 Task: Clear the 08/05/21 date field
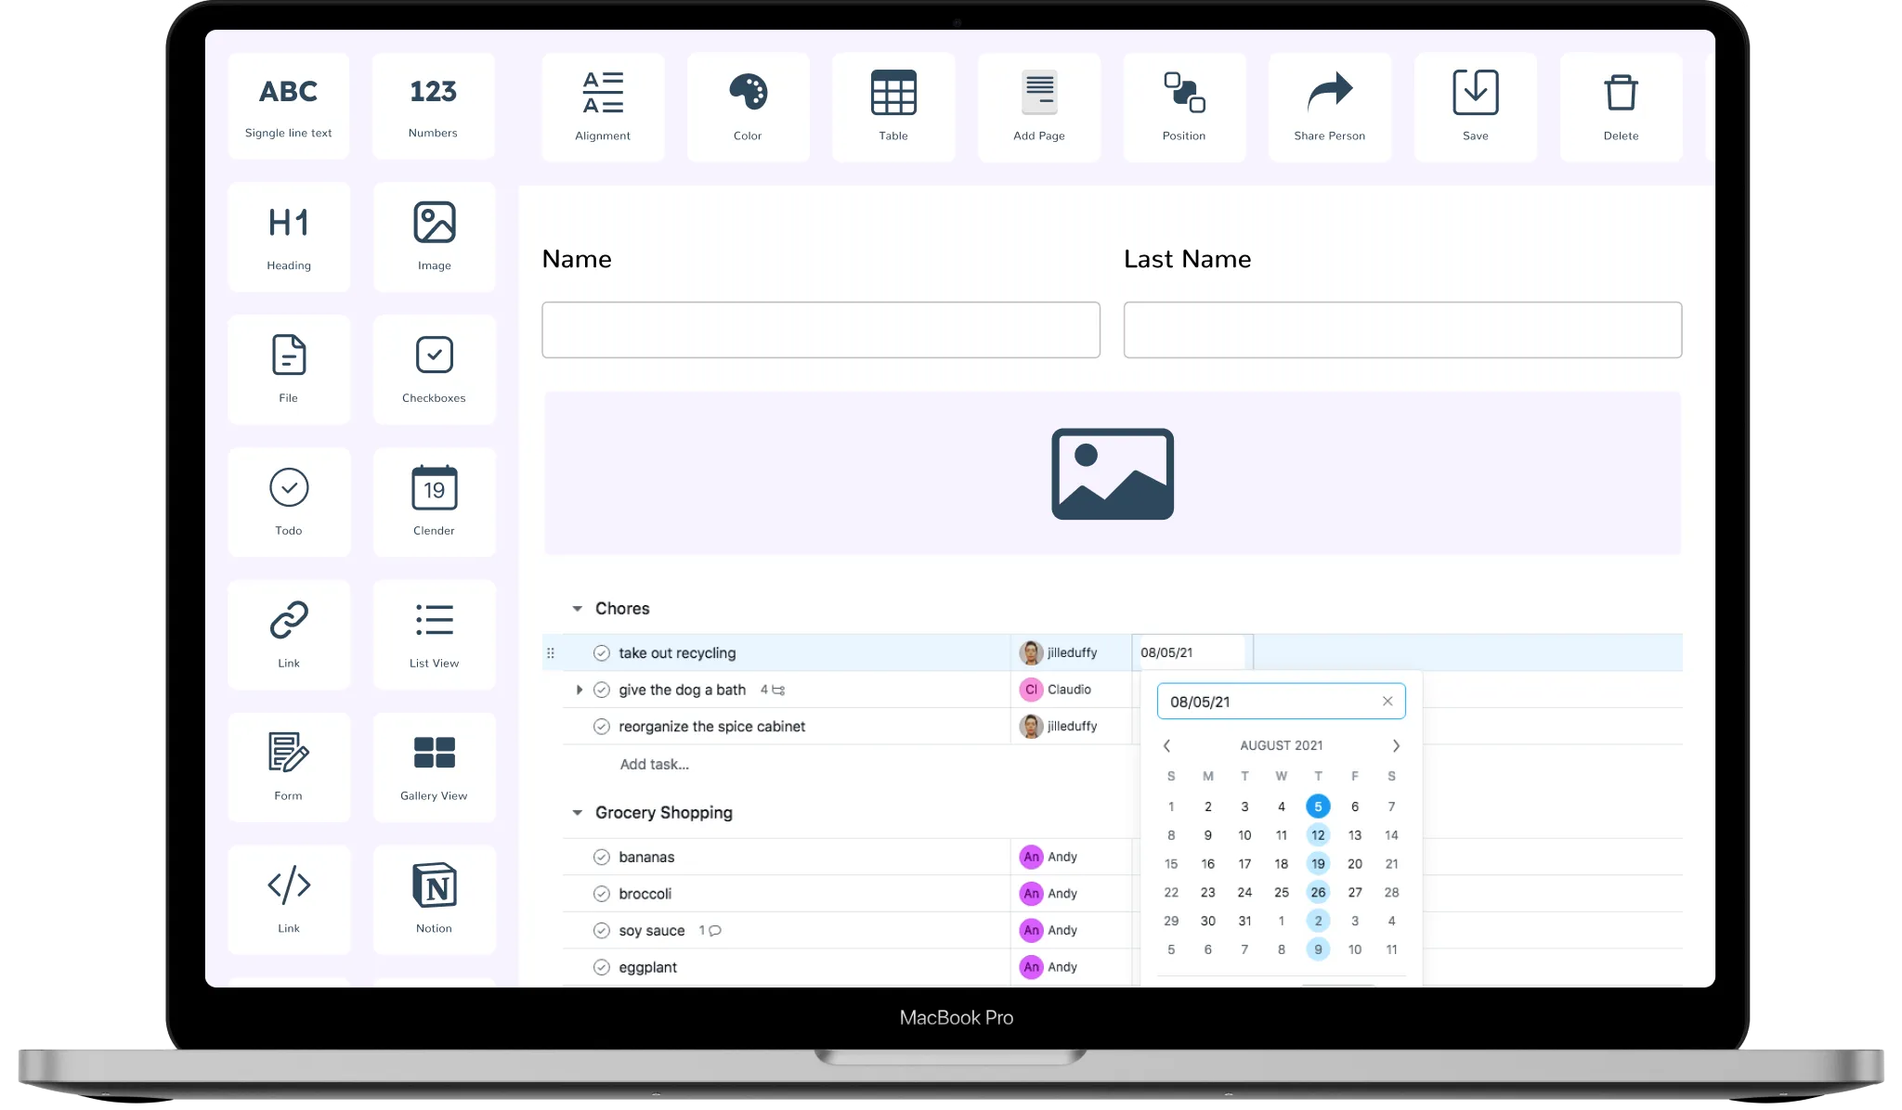pos(1387,702)
